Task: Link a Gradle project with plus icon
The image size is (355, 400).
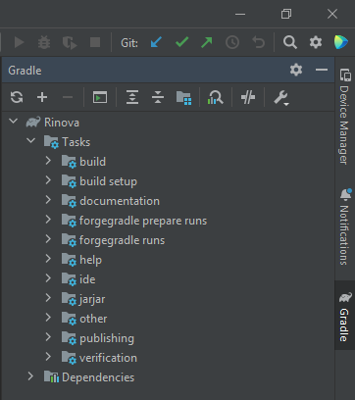Action: pyautogui.click(x=42, y=97)
